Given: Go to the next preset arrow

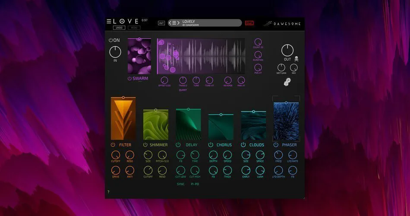Looking at the screenshot, I should click(178, 23).
